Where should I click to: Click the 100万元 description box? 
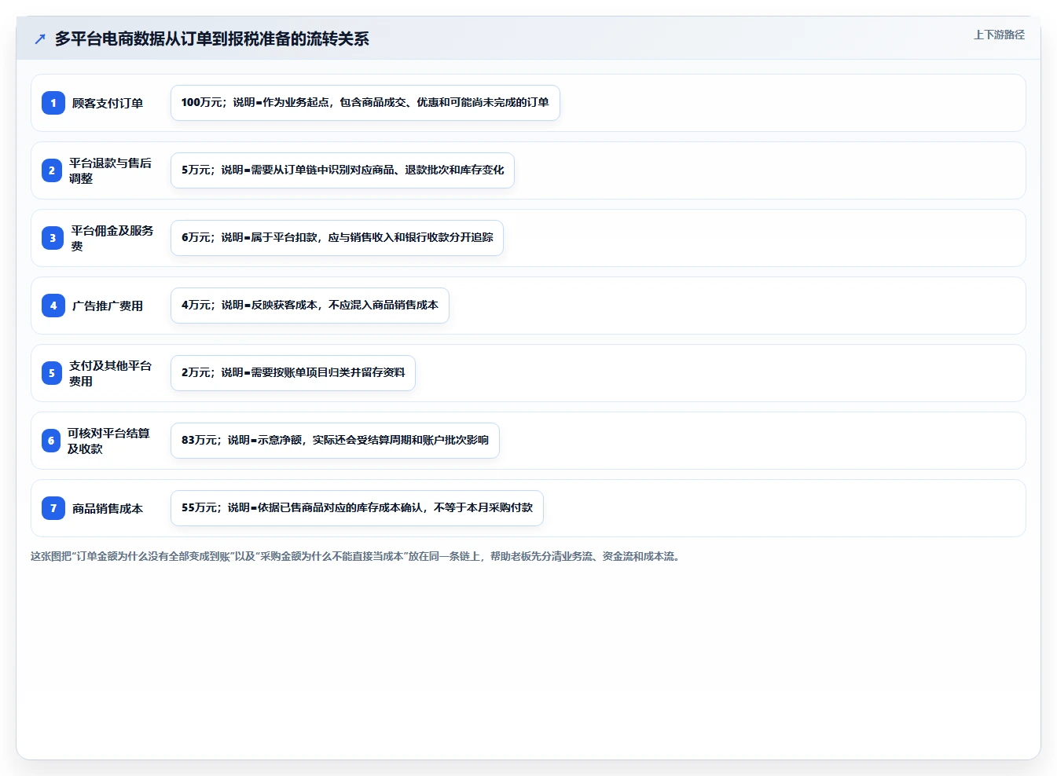coord(365,103)
